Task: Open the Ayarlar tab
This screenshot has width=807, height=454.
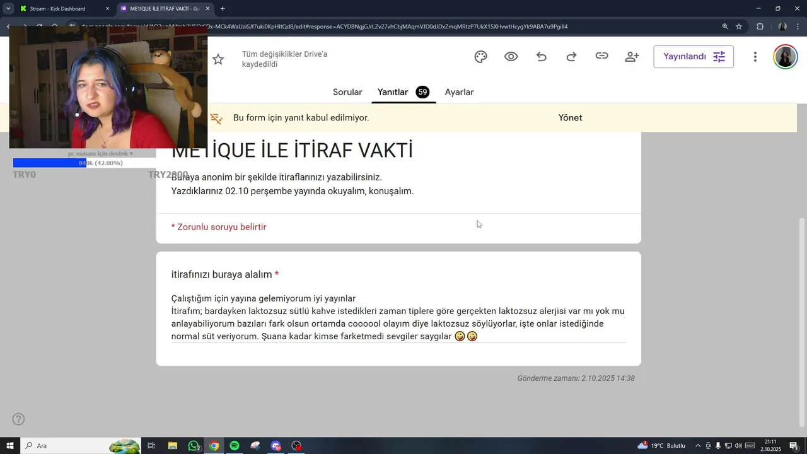Action: coord(460,92)
